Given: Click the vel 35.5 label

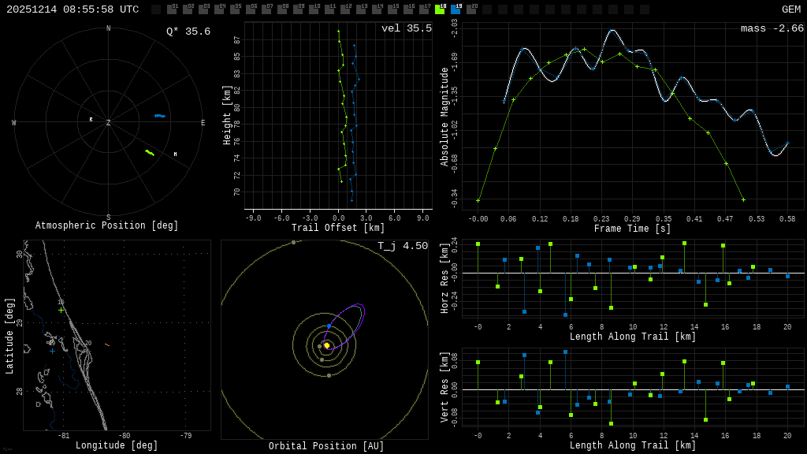Looking at the screenshot, I should [406, 28].
